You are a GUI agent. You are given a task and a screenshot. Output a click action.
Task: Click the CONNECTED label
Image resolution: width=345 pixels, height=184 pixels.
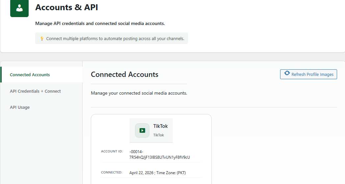112,172
